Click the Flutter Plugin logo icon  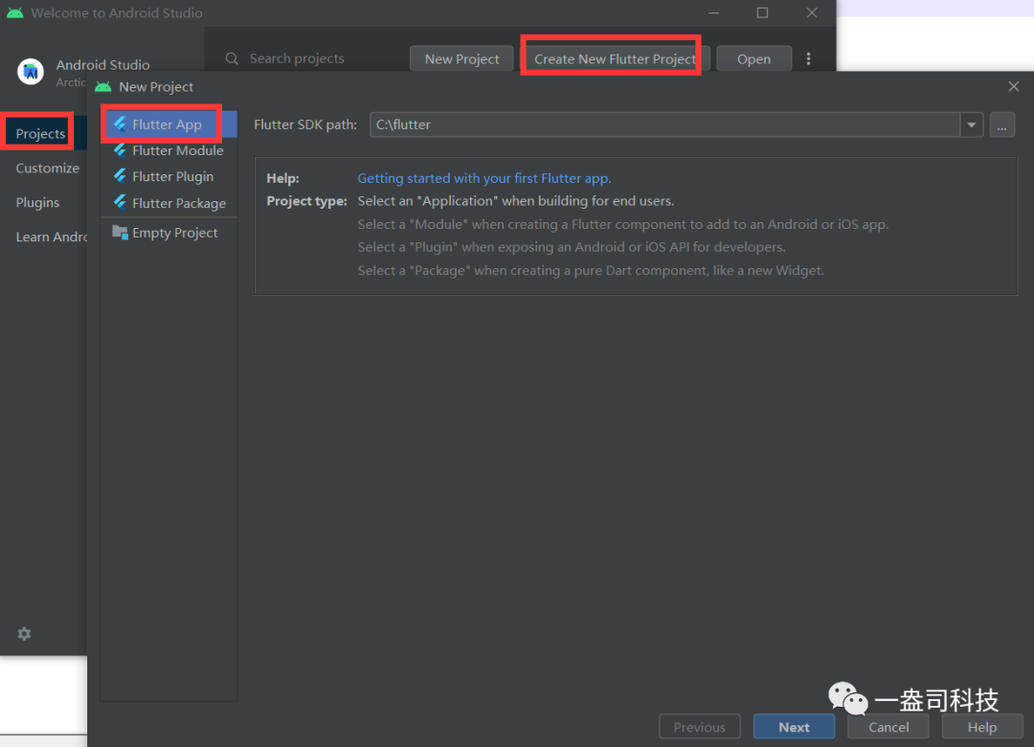120,176
